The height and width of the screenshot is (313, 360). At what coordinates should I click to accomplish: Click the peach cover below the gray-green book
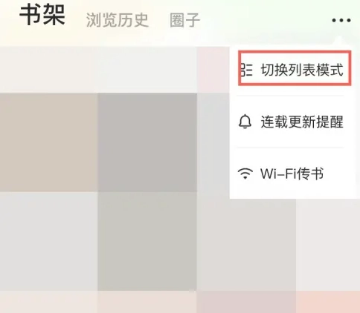pos(147,302)
